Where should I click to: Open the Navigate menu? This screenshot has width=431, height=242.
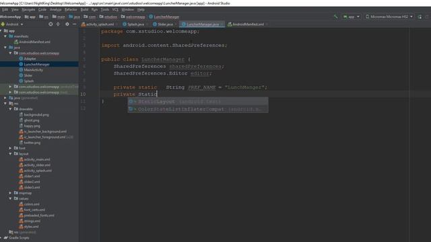[28, 9]
